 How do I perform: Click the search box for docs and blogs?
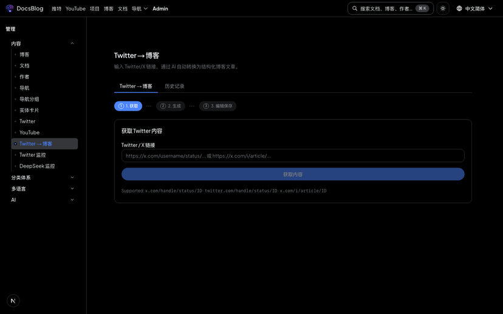pos(391,9)
